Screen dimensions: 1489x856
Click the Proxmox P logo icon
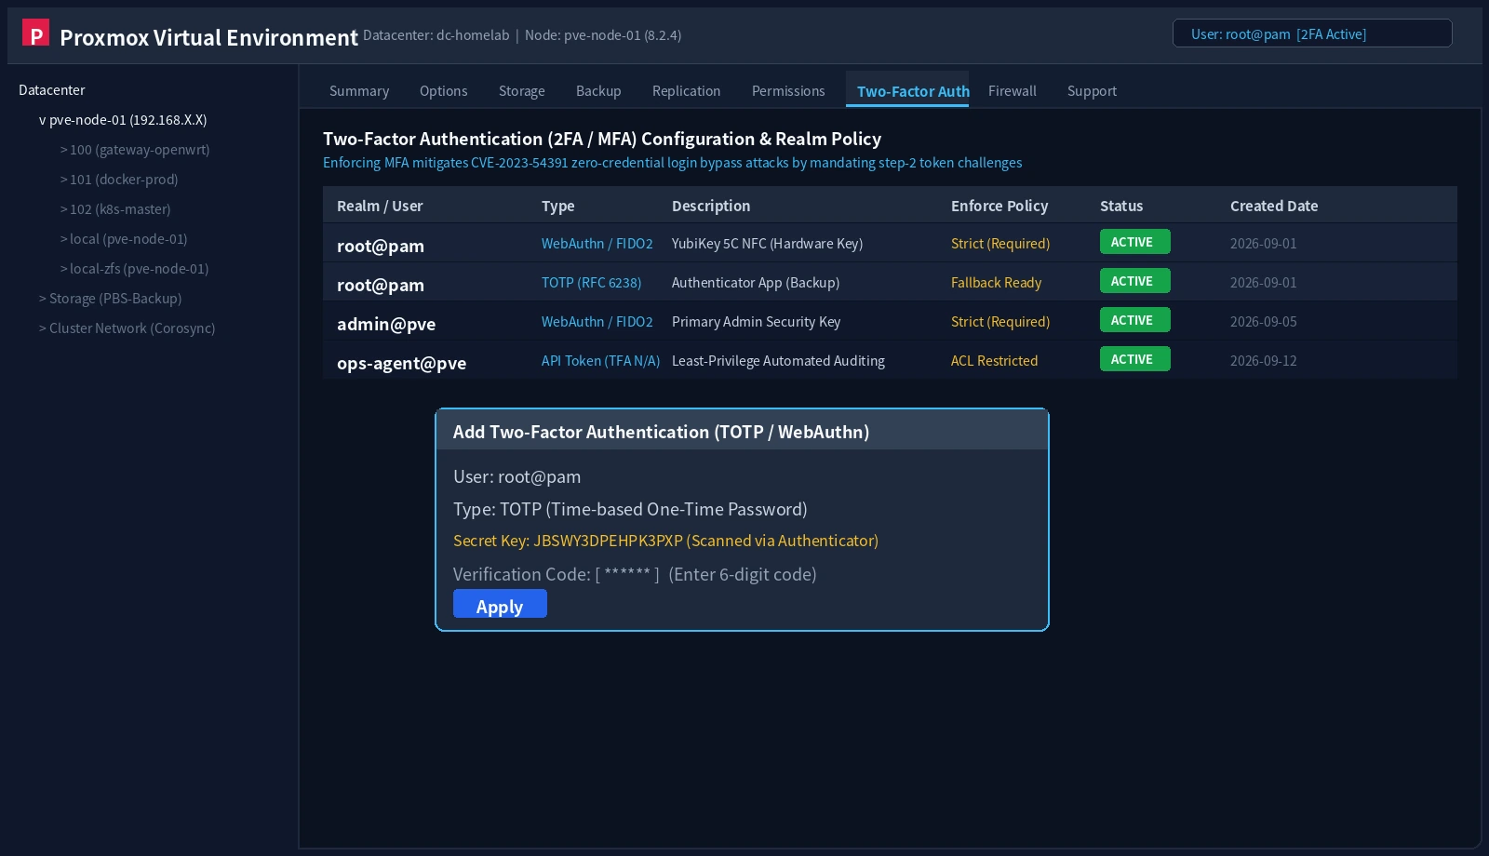pyautogui.click(x=35, y=33)
